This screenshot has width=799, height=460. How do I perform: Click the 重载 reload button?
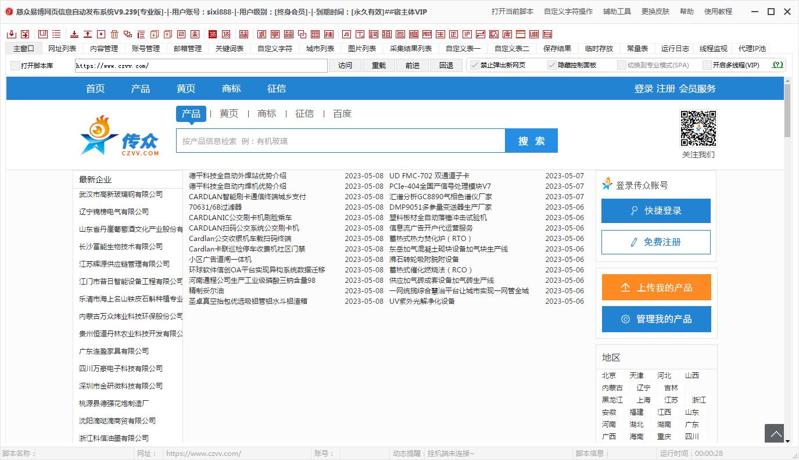pyautogui.click(x=379, y=66)
